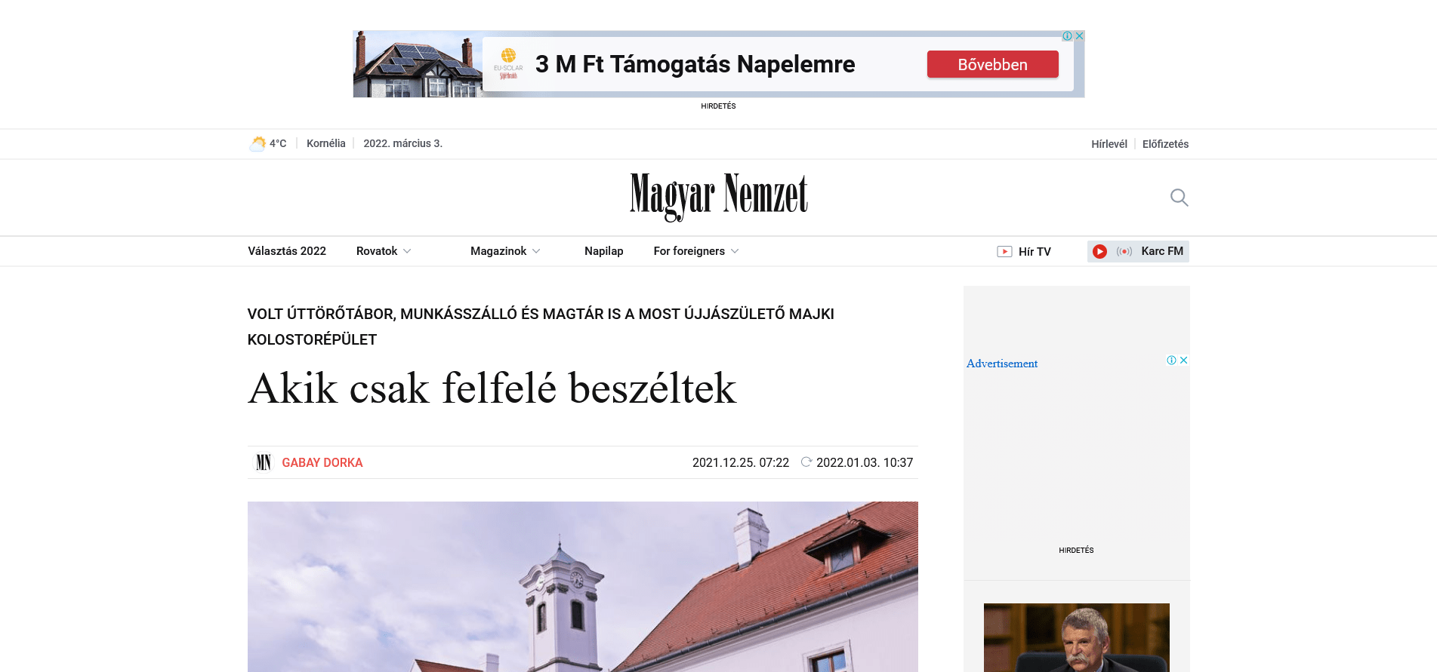The image size is (1437, 672).
Task: Click the Bővebben ad button
Action: pos(992,65)
